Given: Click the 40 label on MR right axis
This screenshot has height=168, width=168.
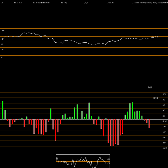Looking at the screenshot, I should (164, 111).
